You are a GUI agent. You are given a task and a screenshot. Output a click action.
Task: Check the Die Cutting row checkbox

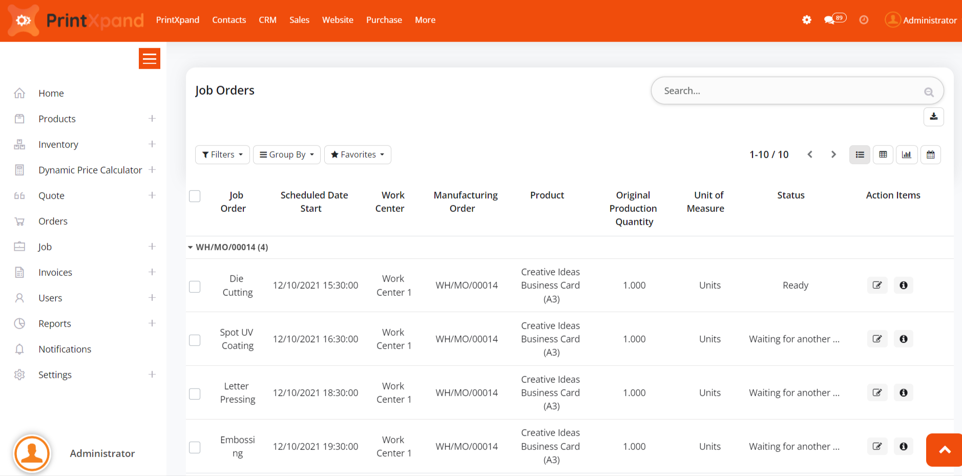(x=195, y=286)
